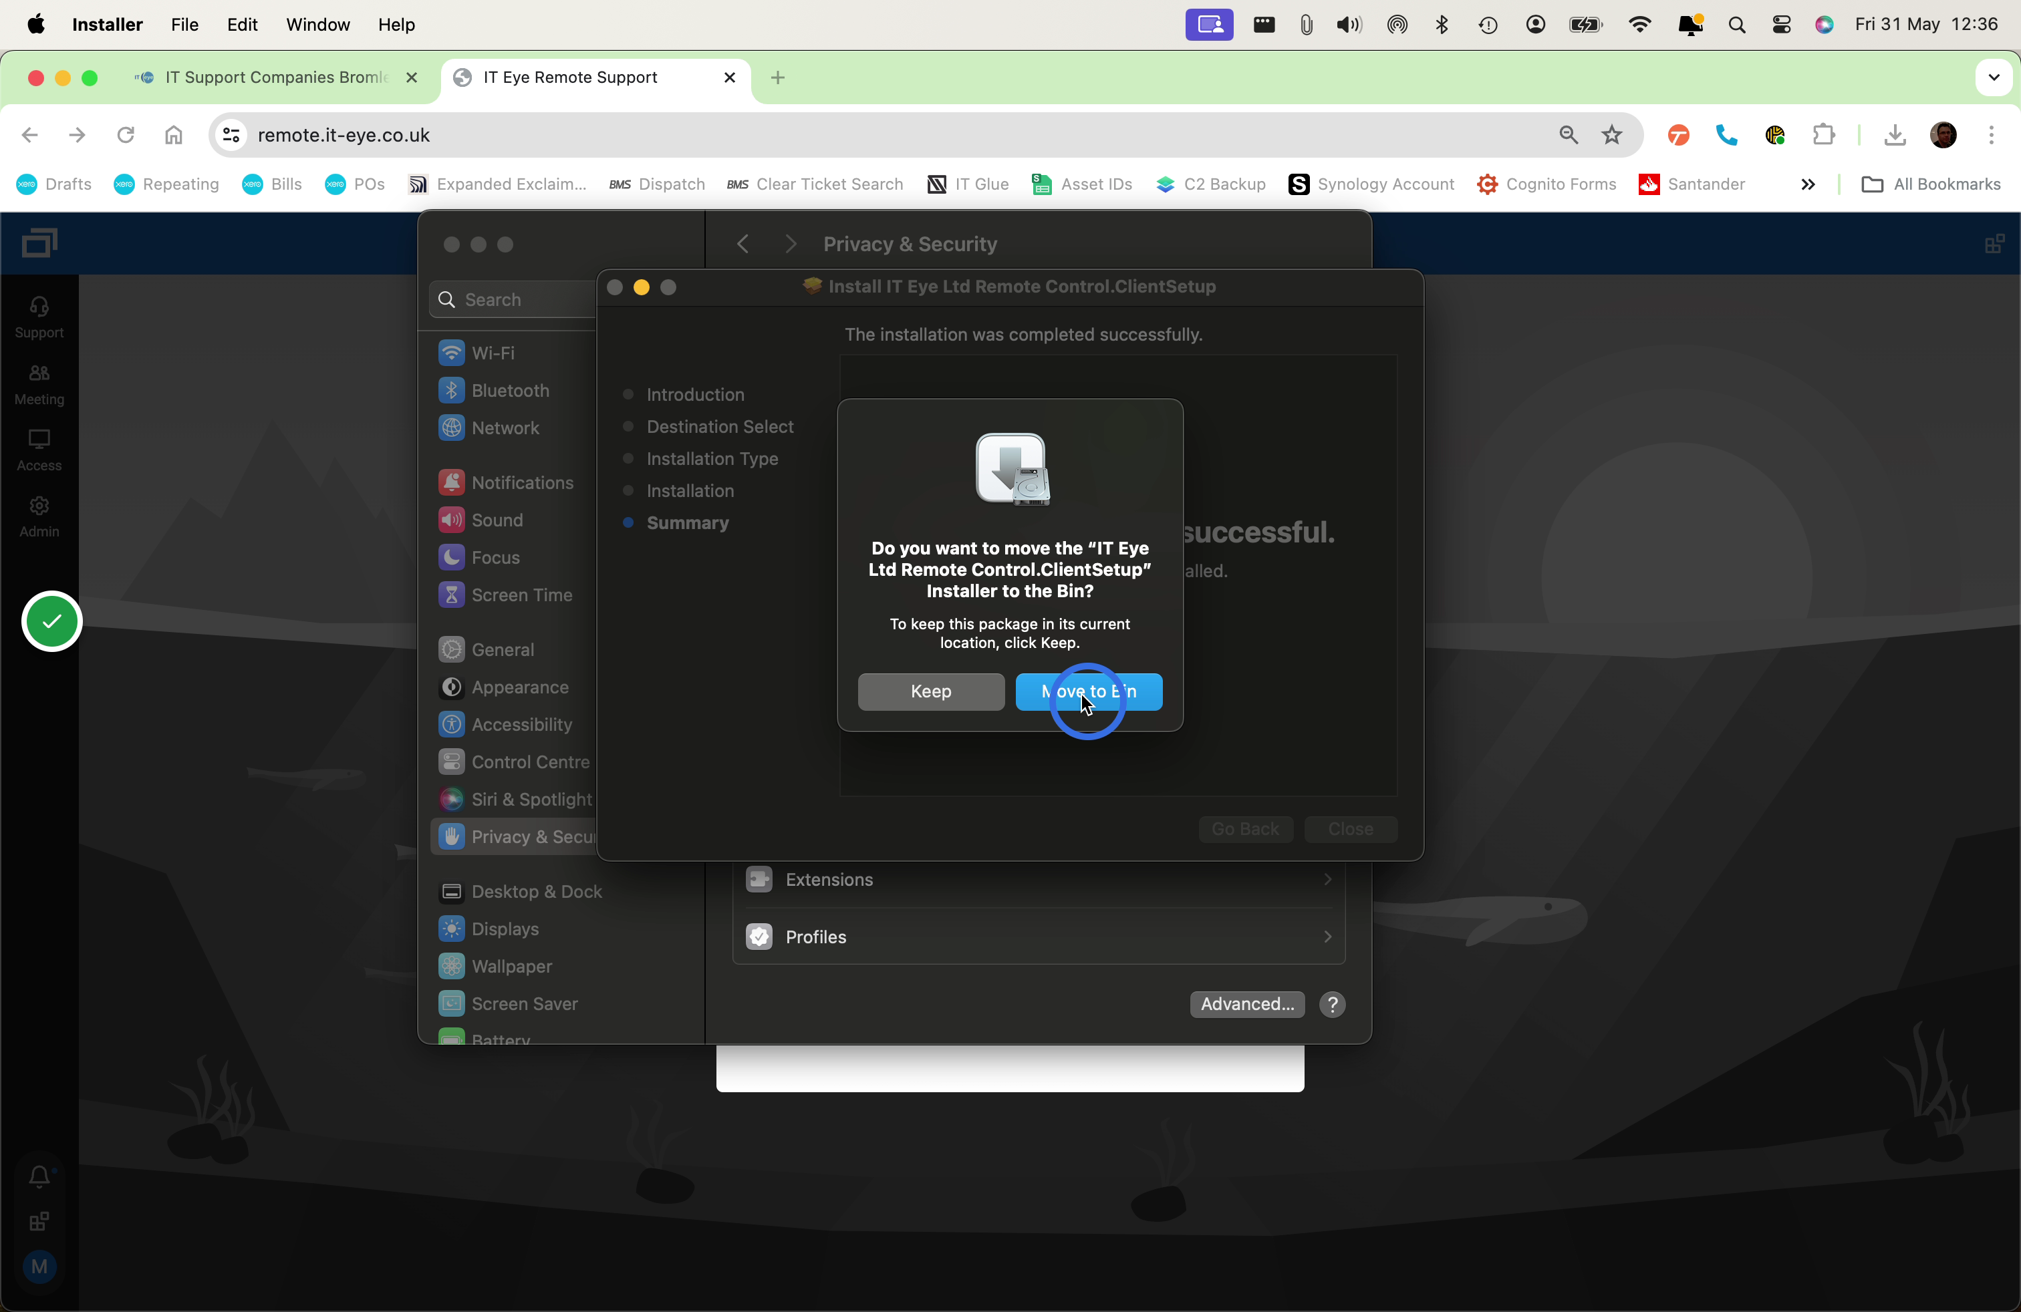Viewport: 2021px width, 1312px height.
Task: Click the date and time in menu bar
Action: [1926, 25]
